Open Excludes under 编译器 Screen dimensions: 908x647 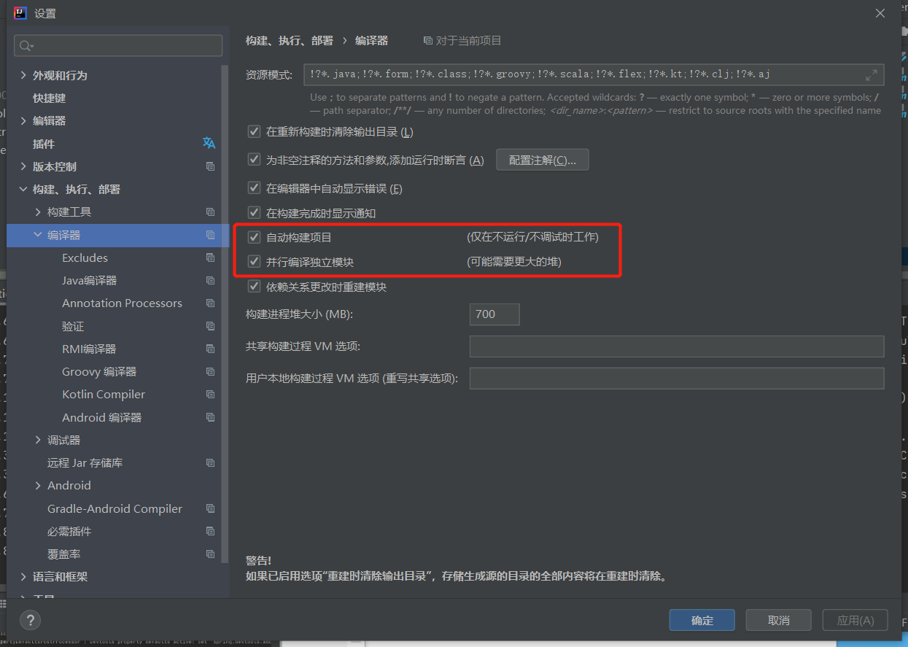click(85, 257)
